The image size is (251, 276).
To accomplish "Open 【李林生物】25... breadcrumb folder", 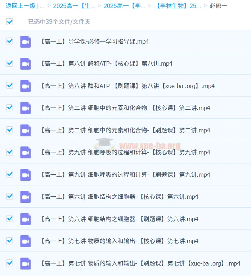I will pos(178,6).
